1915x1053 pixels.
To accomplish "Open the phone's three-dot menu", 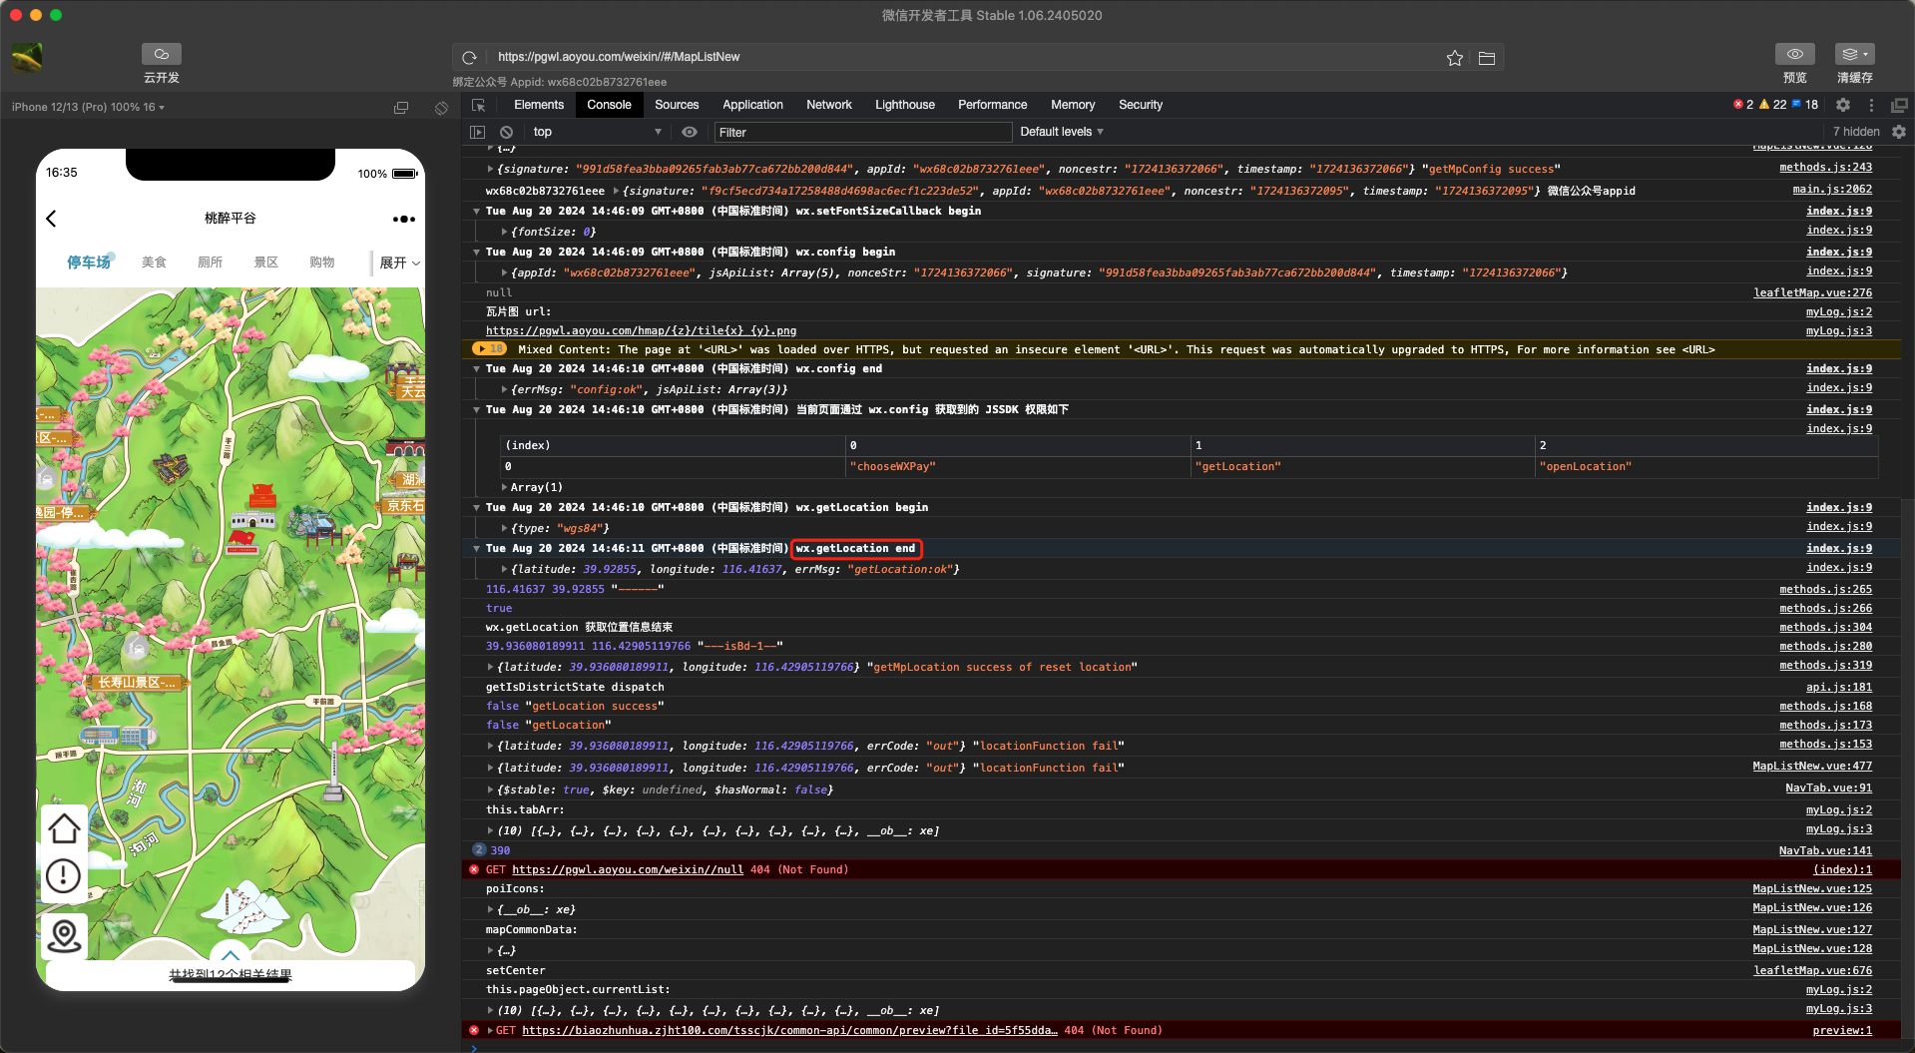I will coord(403,219).
